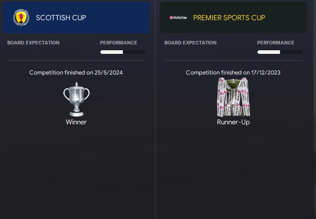This screenshot has width=316, height=219.
Task: Click Board Expectation under Scottish Cup
Action: [x=33, y=43]
